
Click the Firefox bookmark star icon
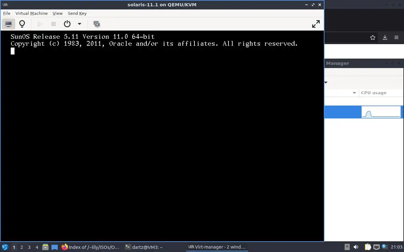tap(373, 37)
